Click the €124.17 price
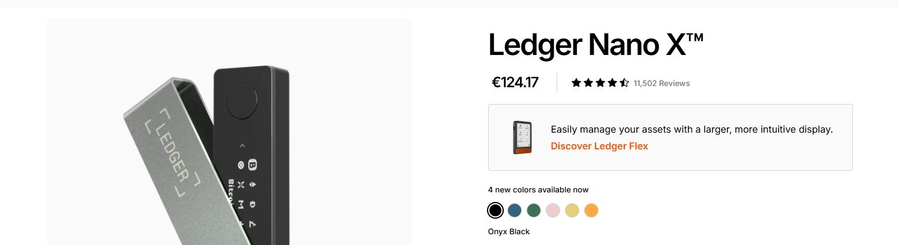Viewport: 899px width, 245px height. 515,82
